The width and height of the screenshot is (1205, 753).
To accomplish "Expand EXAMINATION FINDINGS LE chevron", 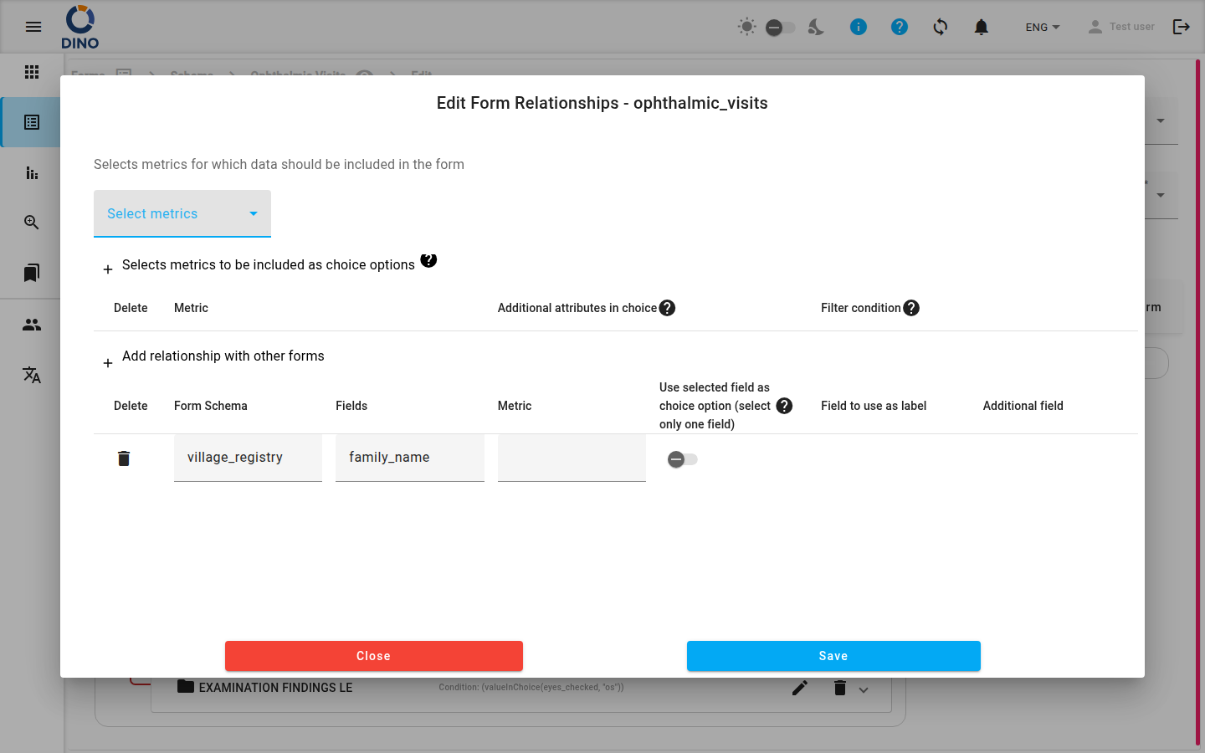I will (864, 690).
